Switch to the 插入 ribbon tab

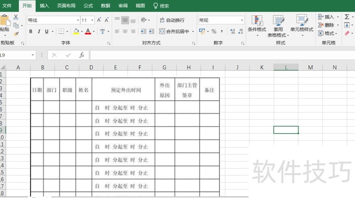(x=44, y=6)
